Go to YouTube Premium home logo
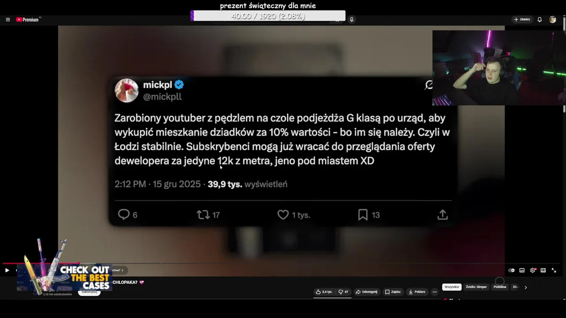This screenshot has width=566, height=318. (27, 19)
